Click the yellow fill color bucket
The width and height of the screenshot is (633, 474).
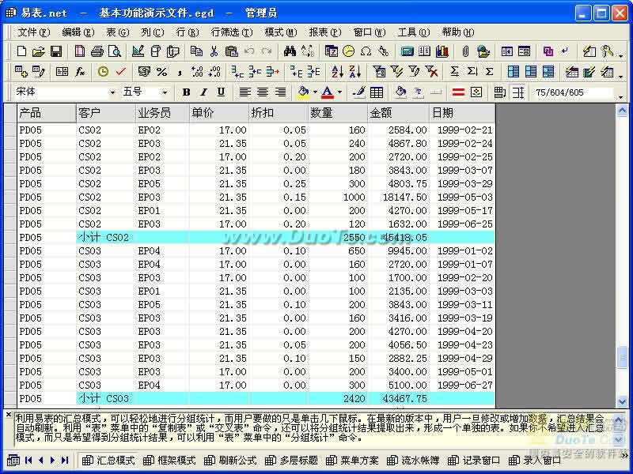pos(303,92)
